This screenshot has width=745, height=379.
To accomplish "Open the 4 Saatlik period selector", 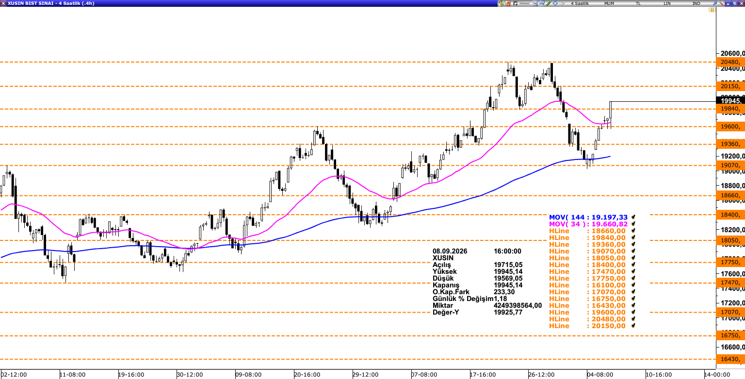I will 580,3.
